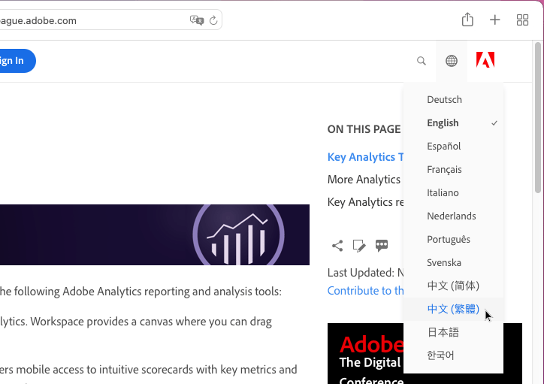Click the share icon under On This Page
The height and width of the screenshot is (384, 544).
click(x=337, y=246)
